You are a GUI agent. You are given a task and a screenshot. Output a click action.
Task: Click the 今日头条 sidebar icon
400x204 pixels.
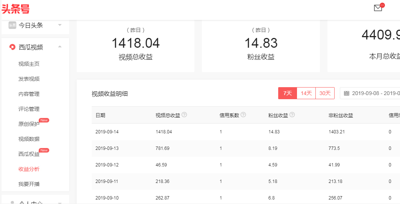[x=12, y=25]
